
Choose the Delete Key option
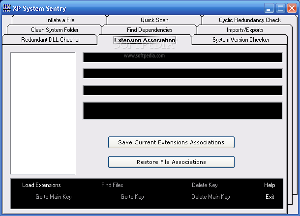pyautogui.click(x=205, y=185)
